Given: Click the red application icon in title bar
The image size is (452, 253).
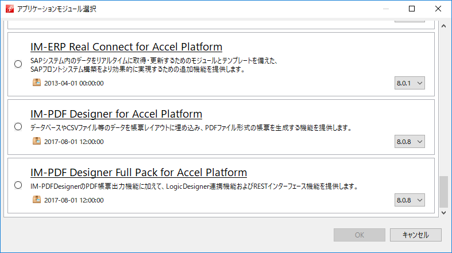Looking at the screenshot, I should click(x=10, y=9).
